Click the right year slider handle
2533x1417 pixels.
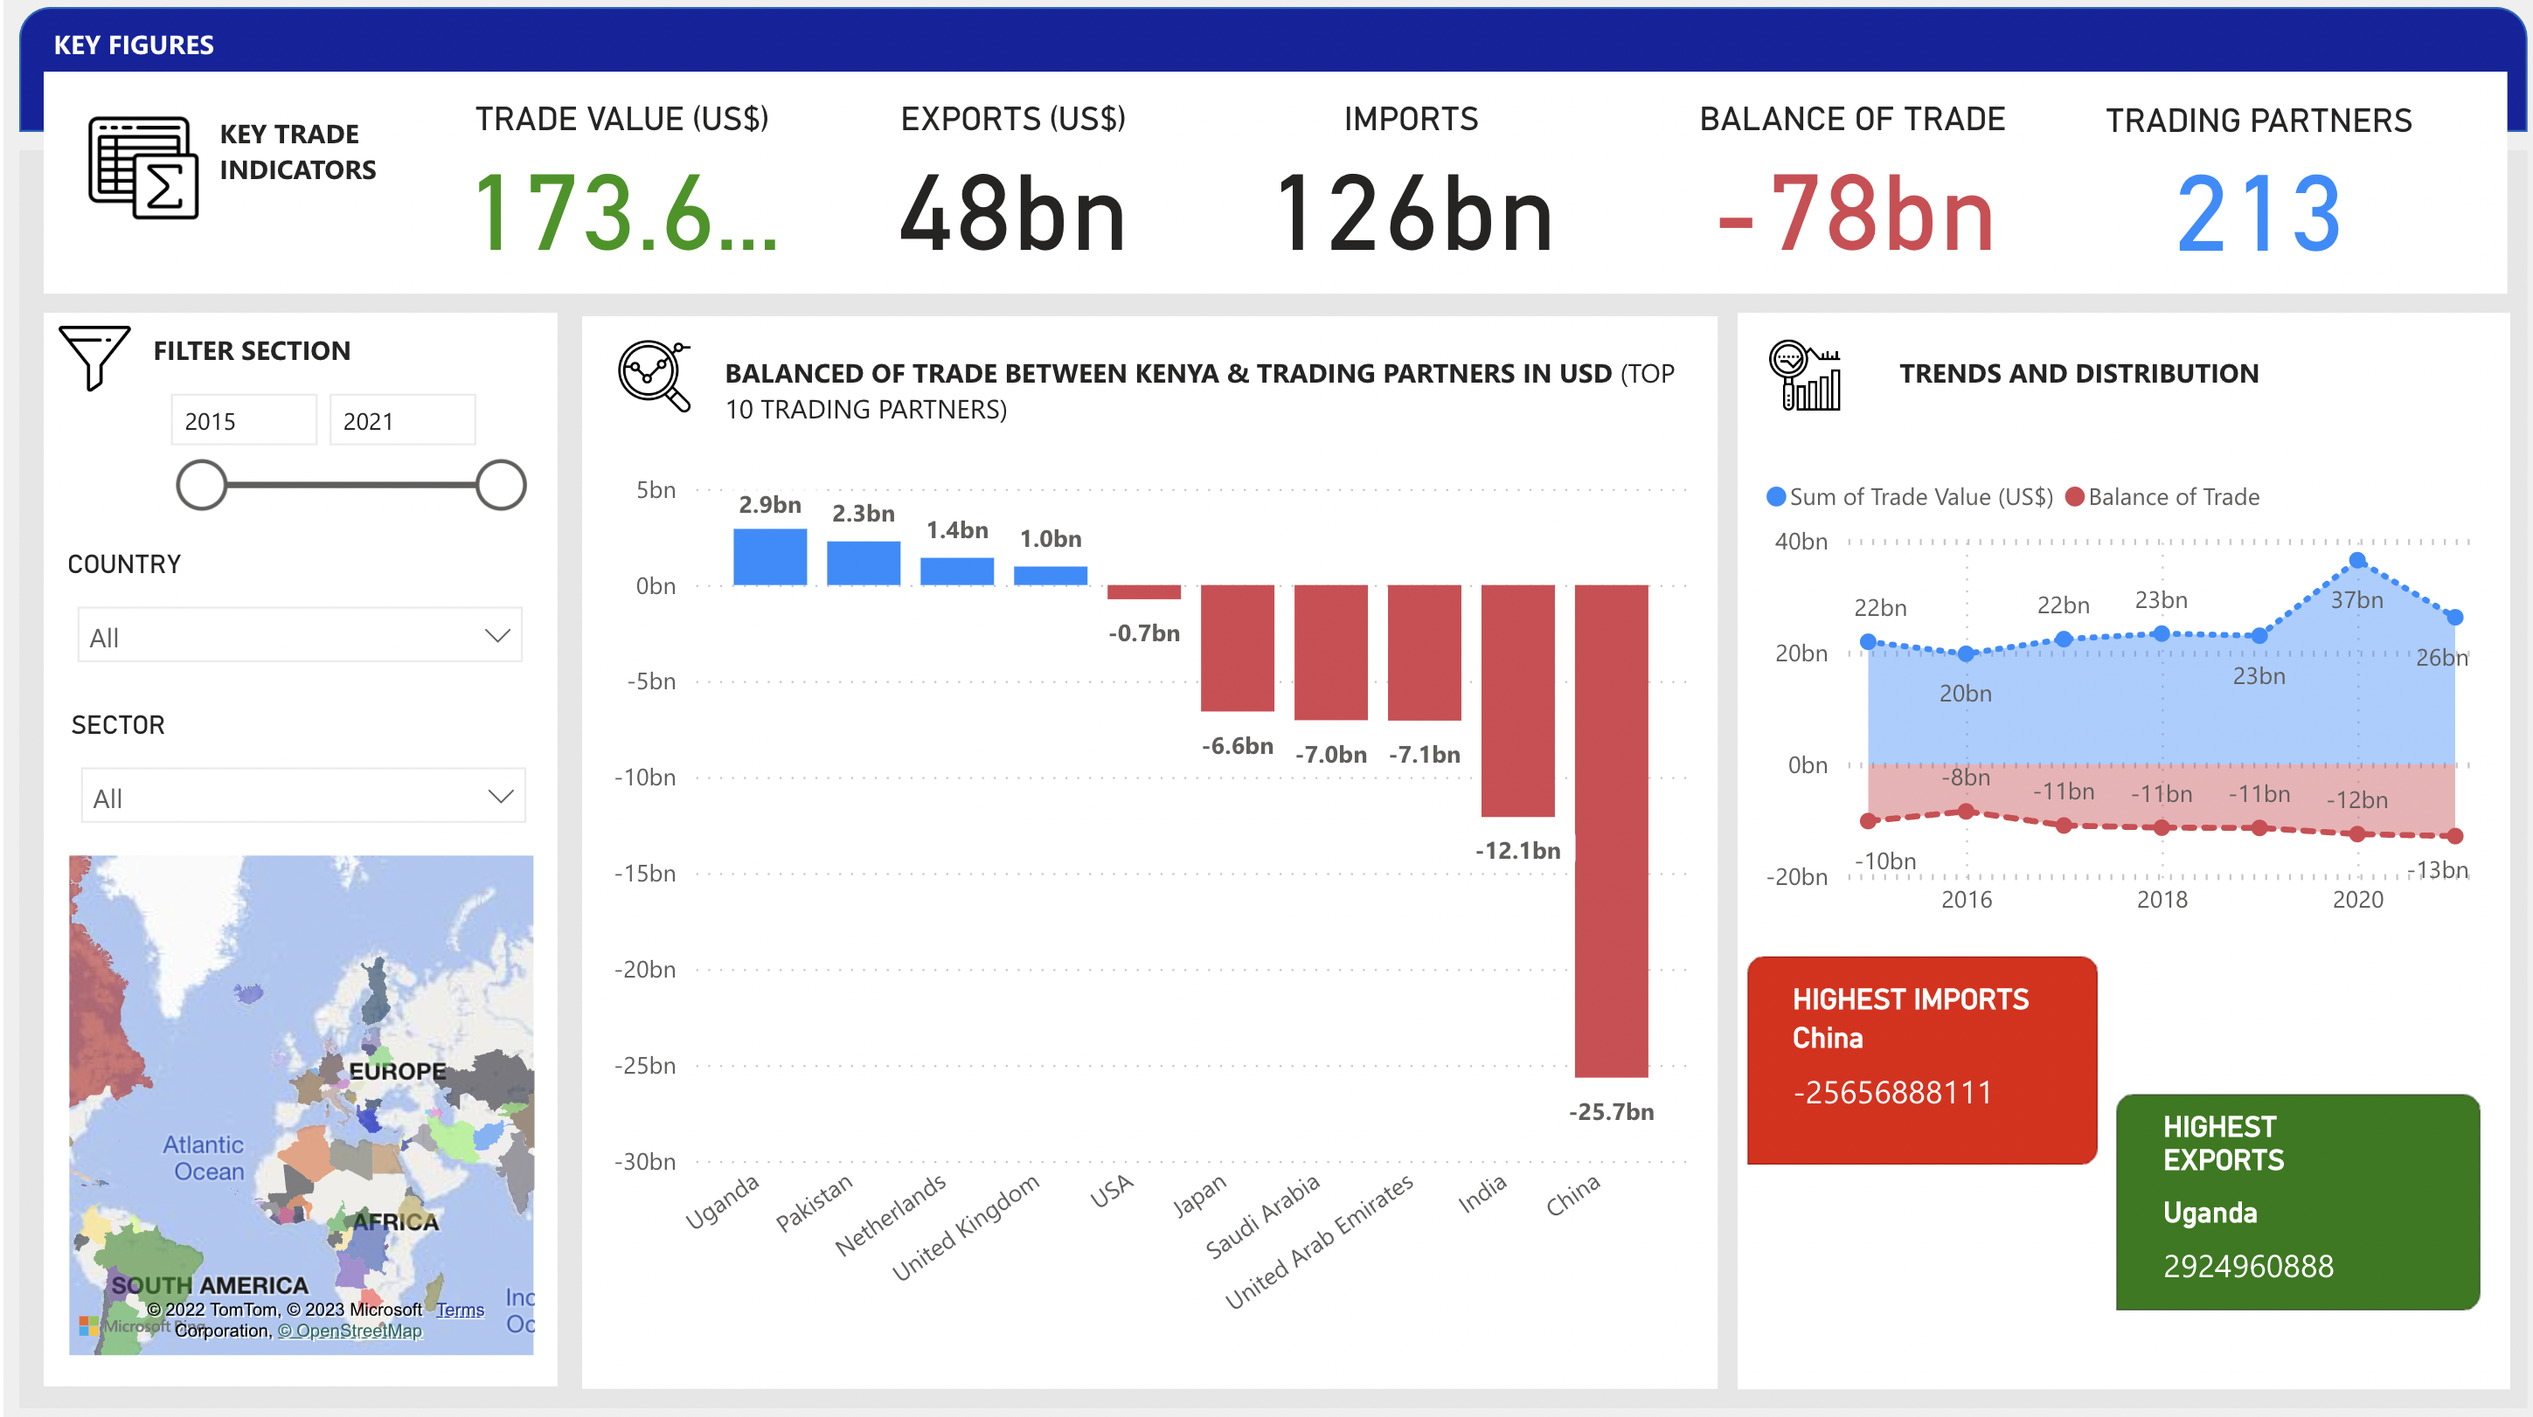click(501, 486)
